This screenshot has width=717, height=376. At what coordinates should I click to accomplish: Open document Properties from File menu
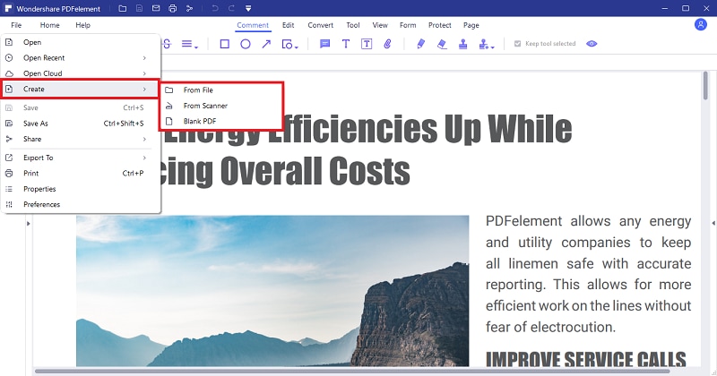pos(81,189)
